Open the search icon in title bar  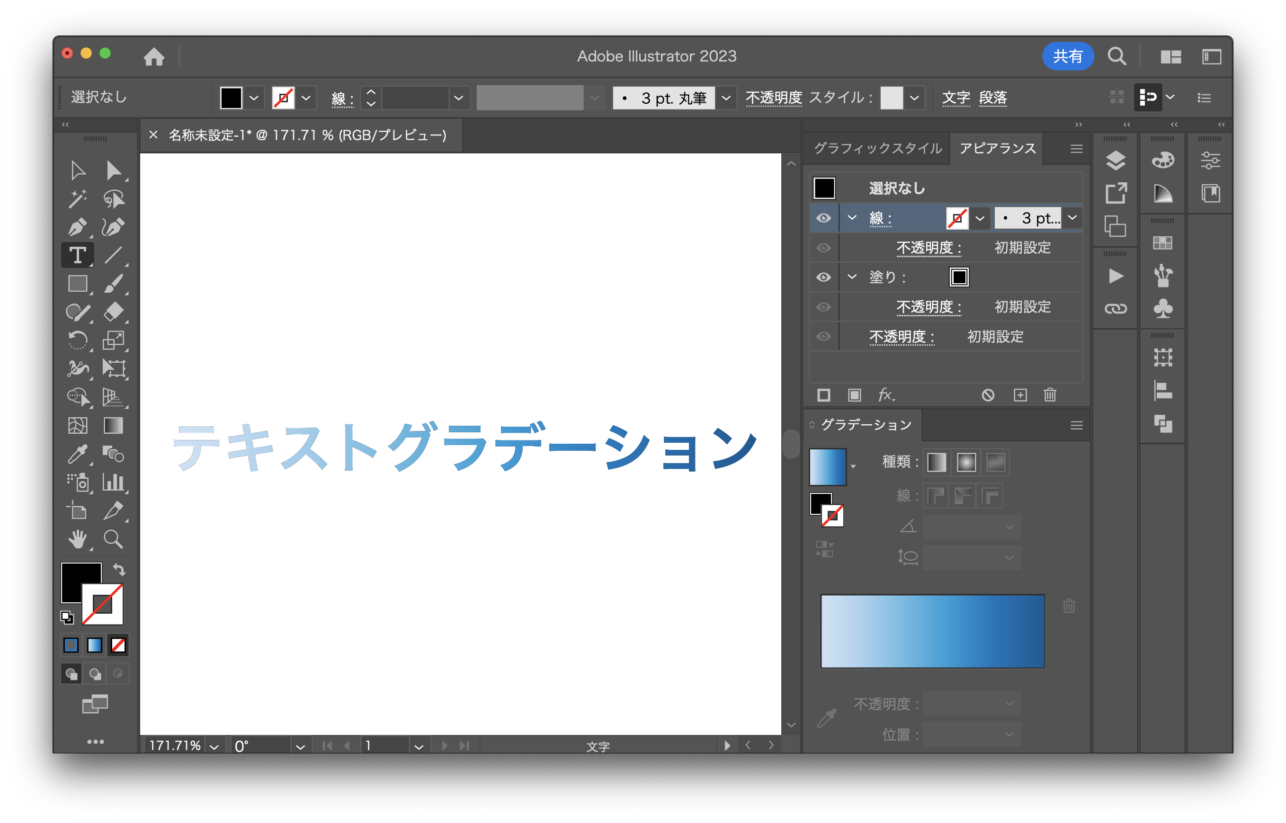pyautogui.click(x=1116, y=56)
